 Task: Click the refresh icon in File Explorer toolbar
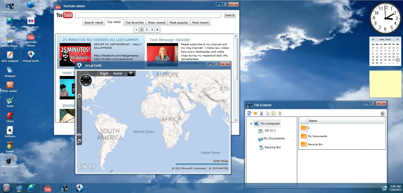click(x=249, y=113)
